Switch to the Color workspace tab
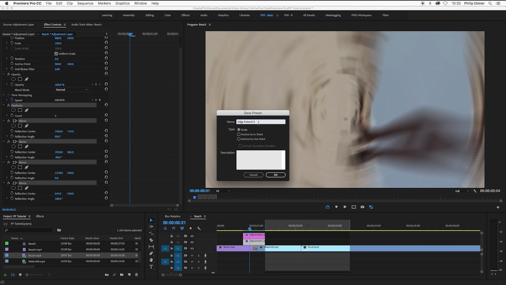506x285 pixels. point(167,15)
